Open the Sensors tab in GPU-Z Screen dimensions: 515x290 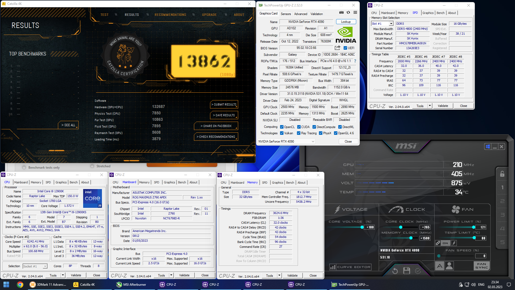point(286,14)
